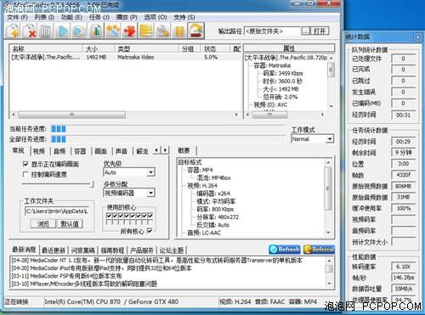Click the 名称 column header

[x=46, y=48]
